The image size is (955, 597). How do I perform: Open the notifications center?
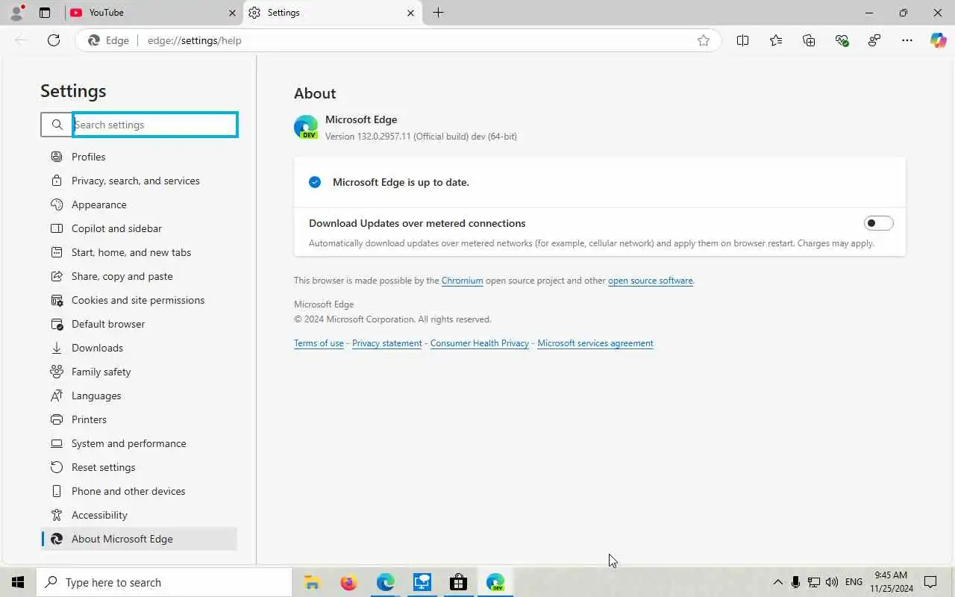coord(930,582)
